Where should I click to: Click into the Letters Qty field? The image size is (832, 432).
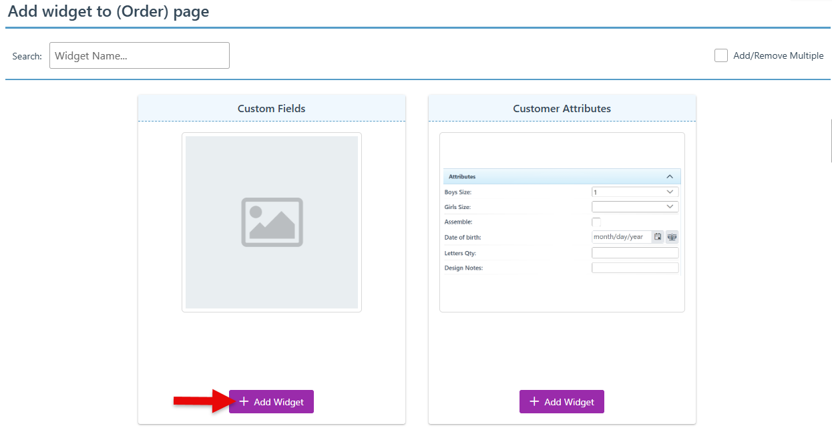[634, 253]
